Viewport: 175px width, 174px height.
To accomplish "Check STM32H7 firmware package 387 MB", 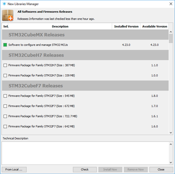I will click(5, 65).
